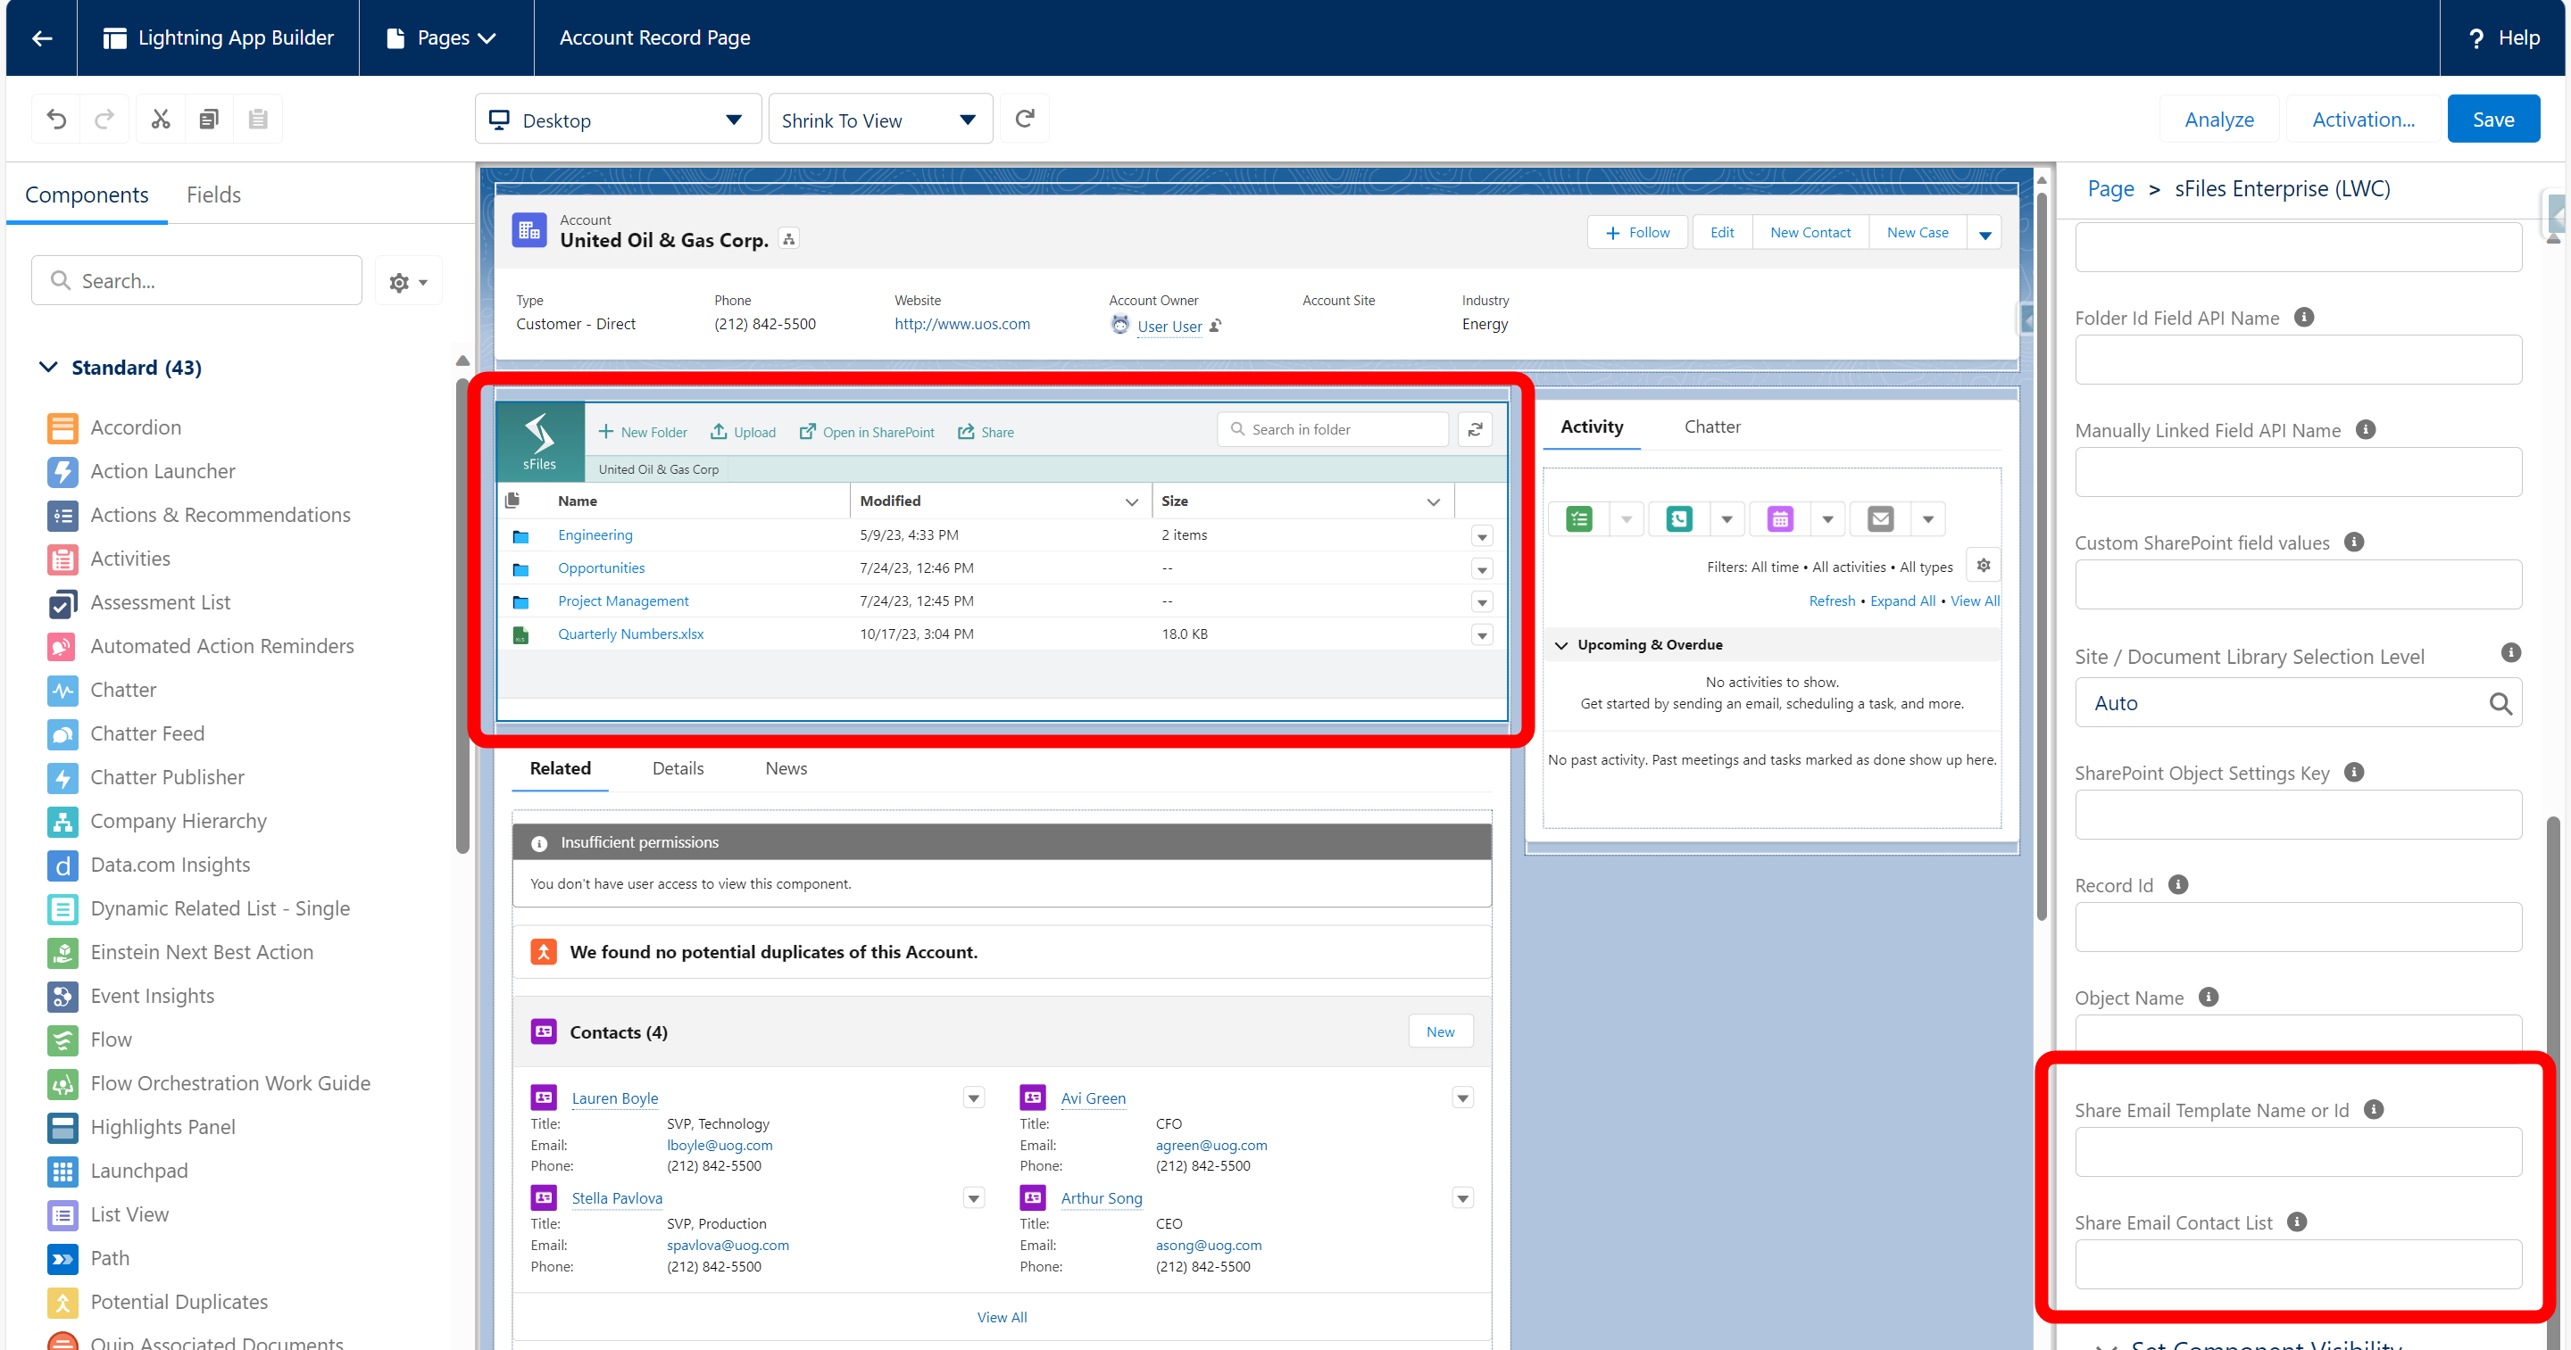Image resolution: width=2571 pixels, height=1350 pixels.
Task: Click Accordion component icon
Action: pos(62,428)
